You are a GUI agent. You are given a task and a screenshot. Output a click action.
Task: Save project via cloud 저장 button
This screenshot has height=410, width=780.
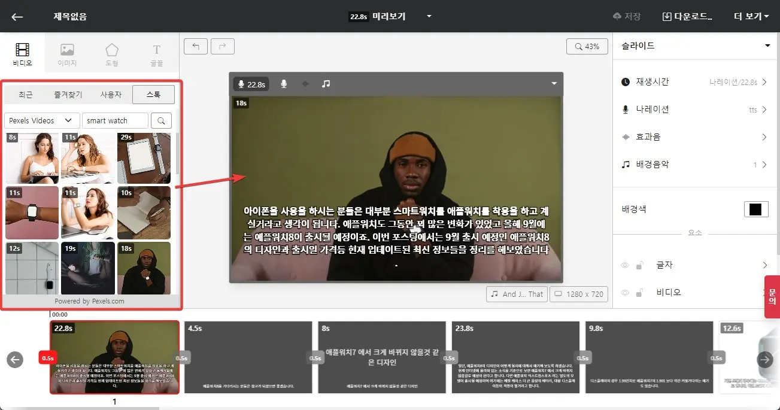point(626,16)
